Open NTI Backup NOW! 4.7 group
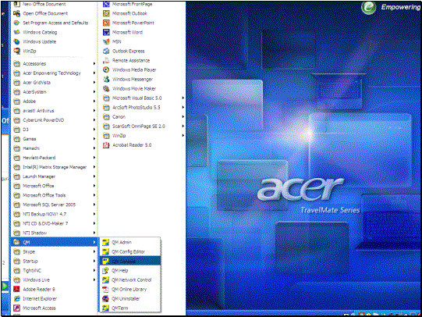This screenshot has height=317, width=422. pyautogui.click(x=54, y=214)
